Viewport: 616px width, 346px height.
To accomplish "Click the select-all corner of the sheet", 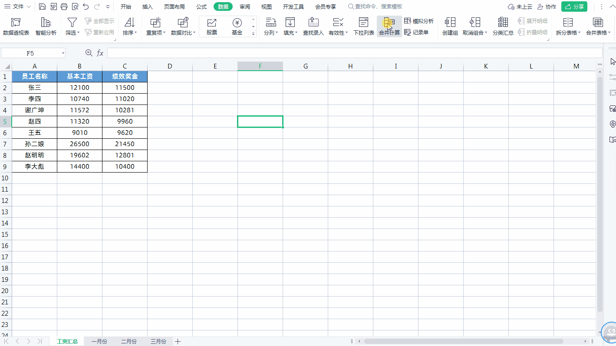I will tap(6, 66).
